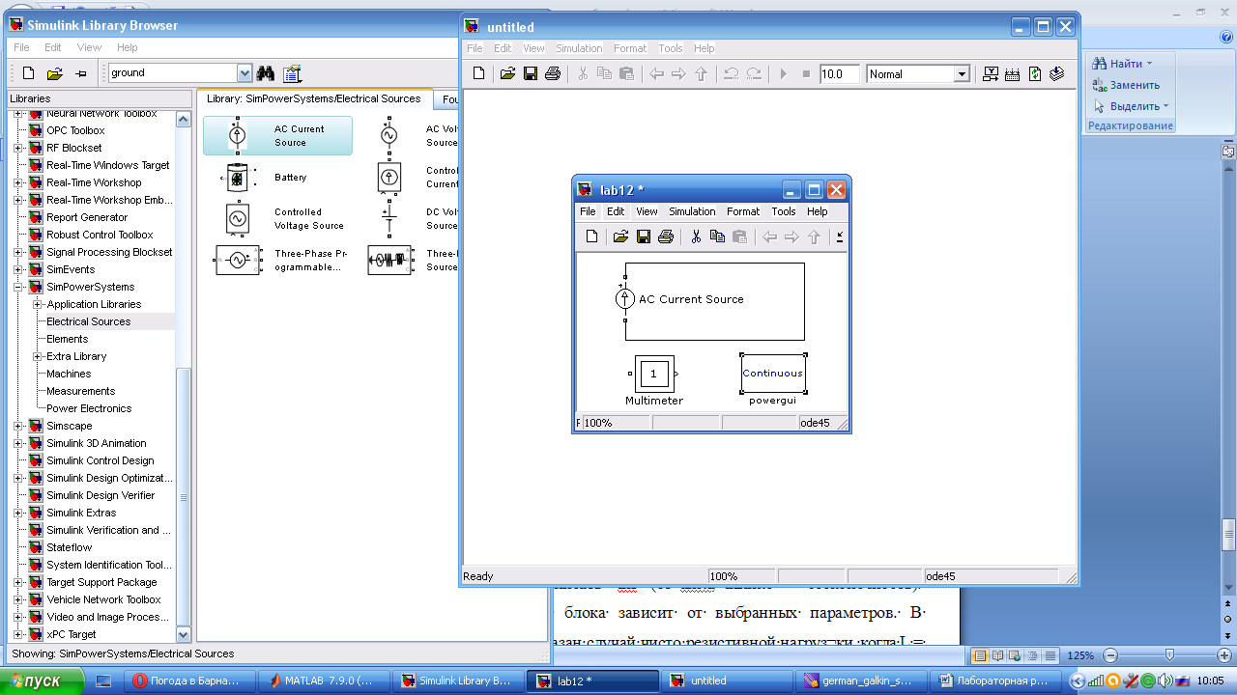Open View menu in Simulink Library Browser
The height and width of the screenshot is (695, 1237).
coord(89,47)
